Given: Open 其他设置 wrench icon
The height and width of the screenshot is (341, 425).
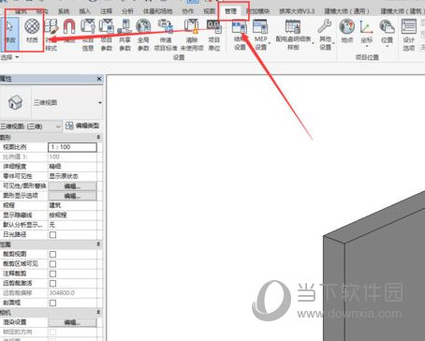Looking at the screenshot, I should [325, 26].
